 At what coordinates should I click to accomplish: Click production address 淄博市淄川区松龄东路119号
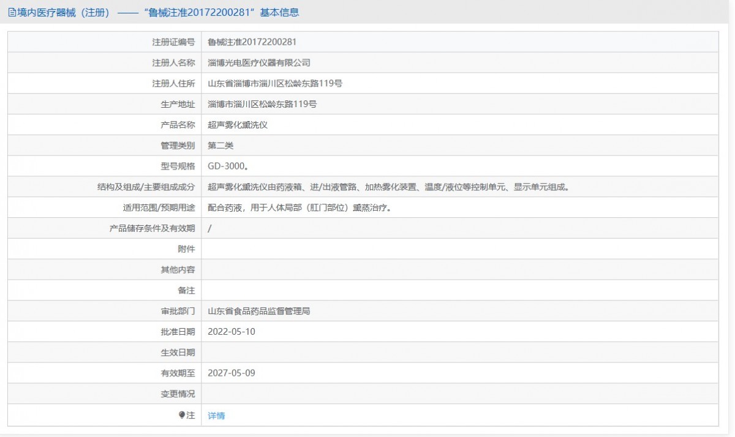pyautogui.click(x=262, y=104)
